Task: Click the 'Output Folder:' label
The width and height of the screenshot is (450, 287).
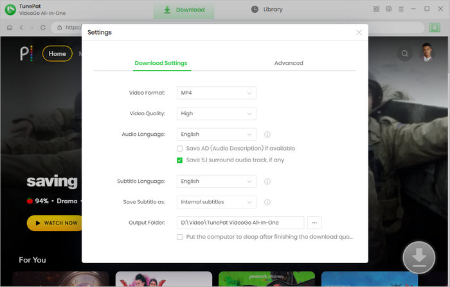Action: click(147, 223)
